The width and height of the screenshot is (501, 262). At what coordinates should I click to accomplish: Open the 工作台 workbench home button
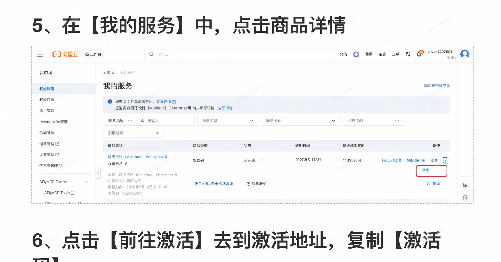(x=93, y=54)
